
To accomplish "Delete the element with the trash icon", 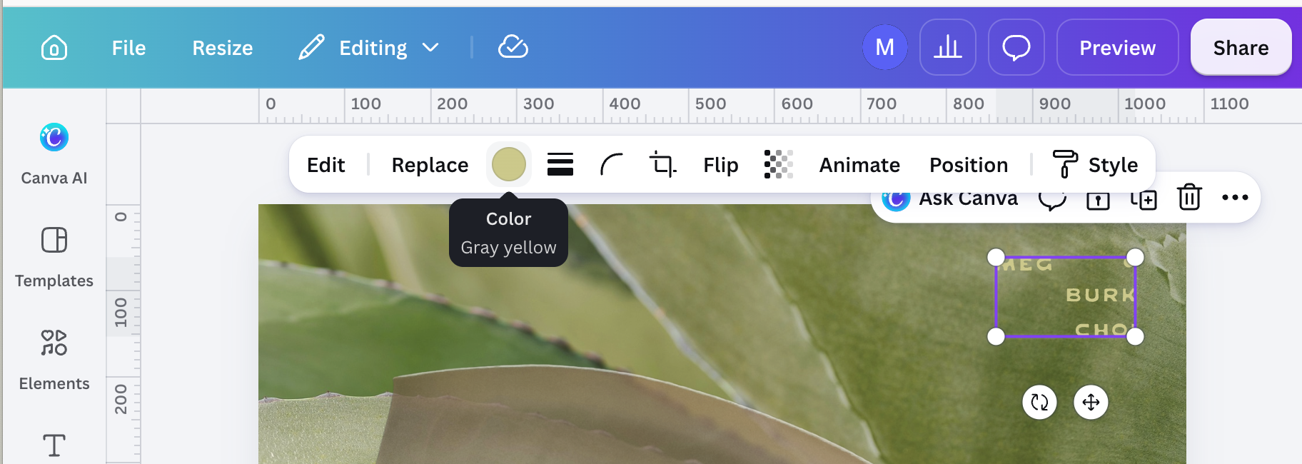I will (1189, 197).
